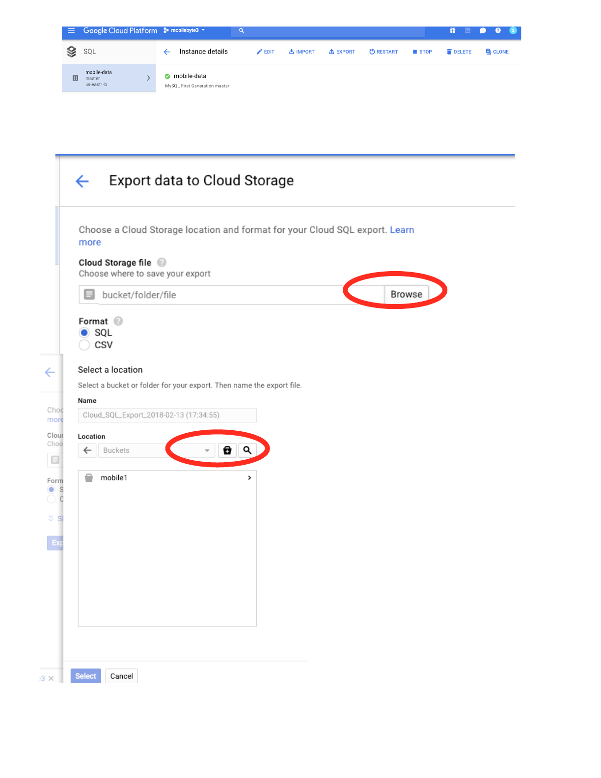Click the help question mark icon
Viewport: 601px width, 778px height.
[498, 30]
